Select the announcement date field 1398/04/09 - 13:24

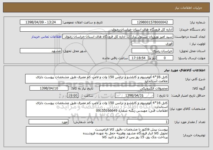click(x=41, y=22)
